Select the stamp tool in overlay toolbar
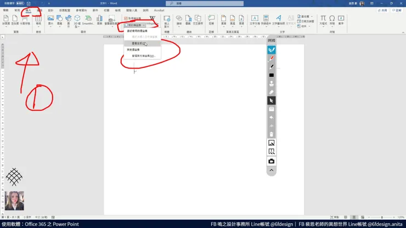This screenshot has width=406, height=228. click(272, 84)
